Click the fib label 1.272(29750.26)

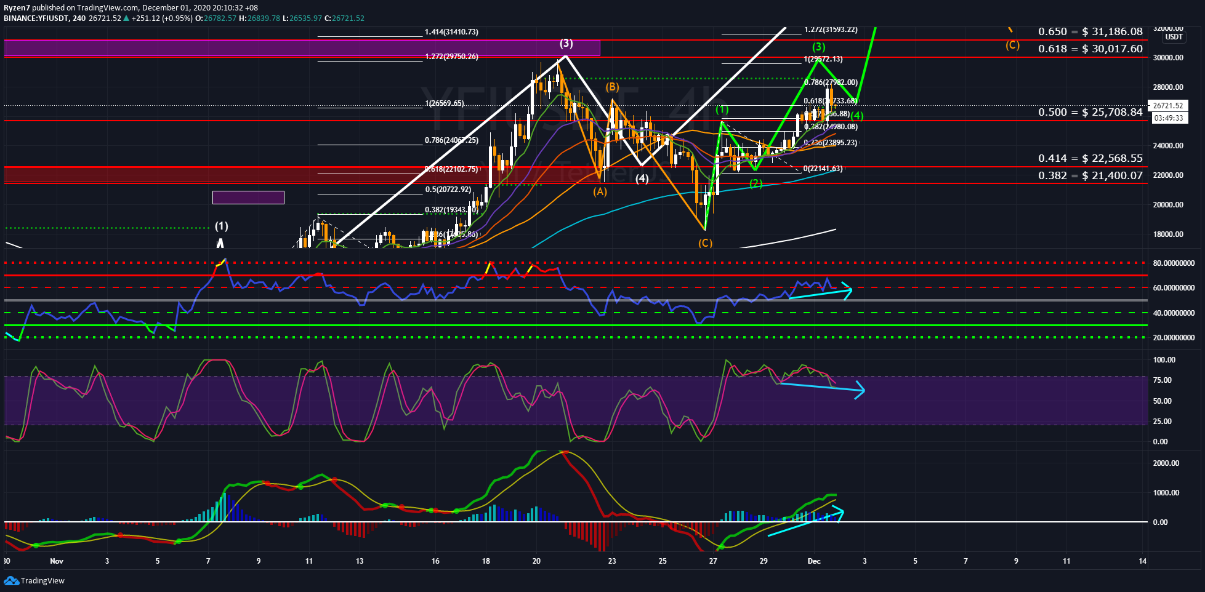(x=451, y=57)
